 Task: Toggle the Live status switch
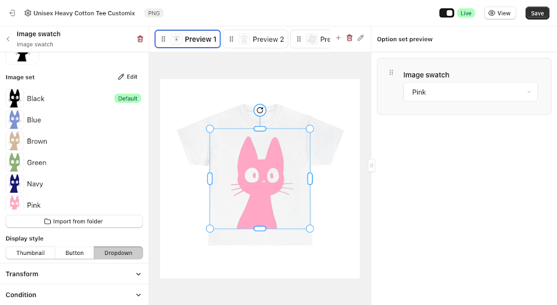tap(447, 13)
